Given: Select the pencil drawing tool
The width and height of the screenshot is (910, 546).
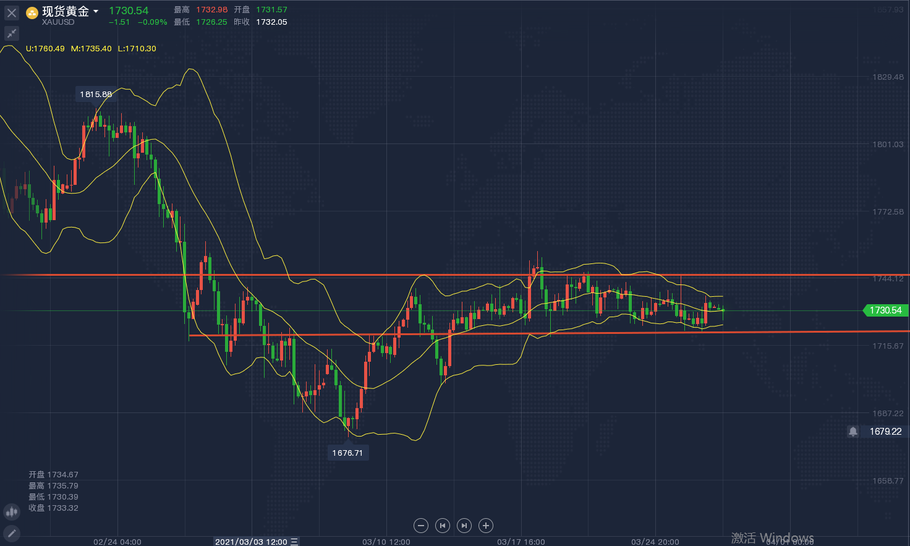Looking at the screenshot, I should (12, 533).
